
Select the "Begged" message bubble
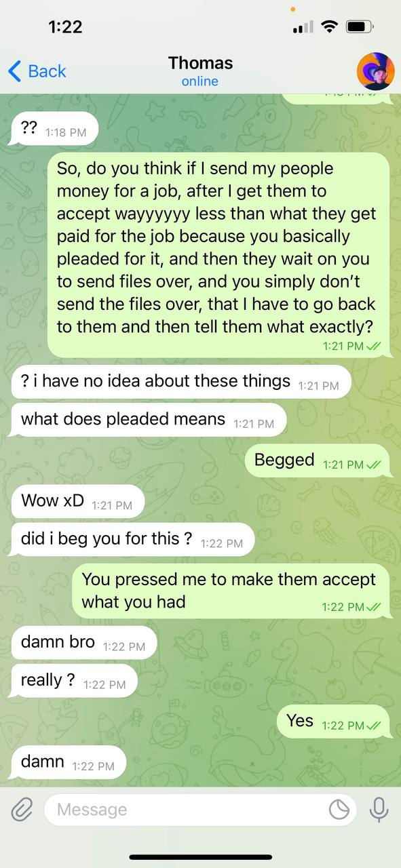[x=318, y=460]
